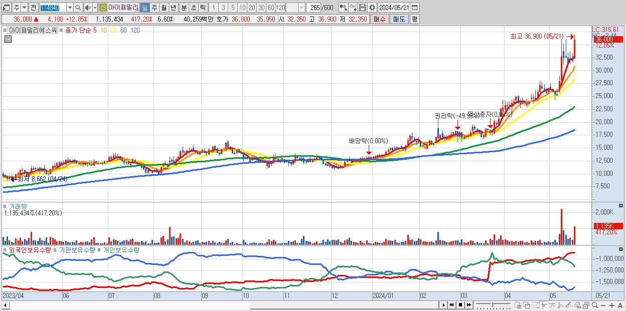Image resolution: width=626 pixels, height=311 pixels.
Task: Select the 30 interval button
Action: tap(261, 8)
